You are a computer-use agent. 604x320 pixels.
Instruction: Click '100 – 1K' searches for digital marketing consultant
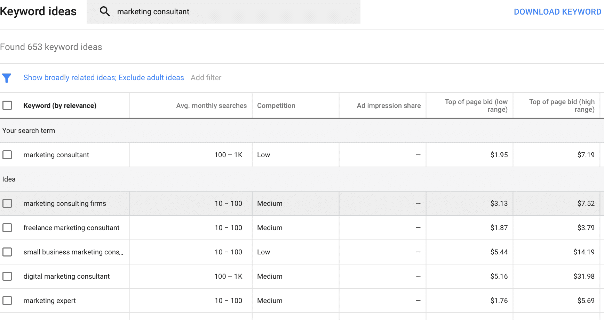[228, 276]
